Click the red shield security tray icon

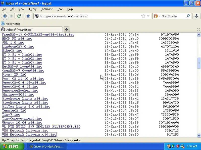click(x=178, y=146)
